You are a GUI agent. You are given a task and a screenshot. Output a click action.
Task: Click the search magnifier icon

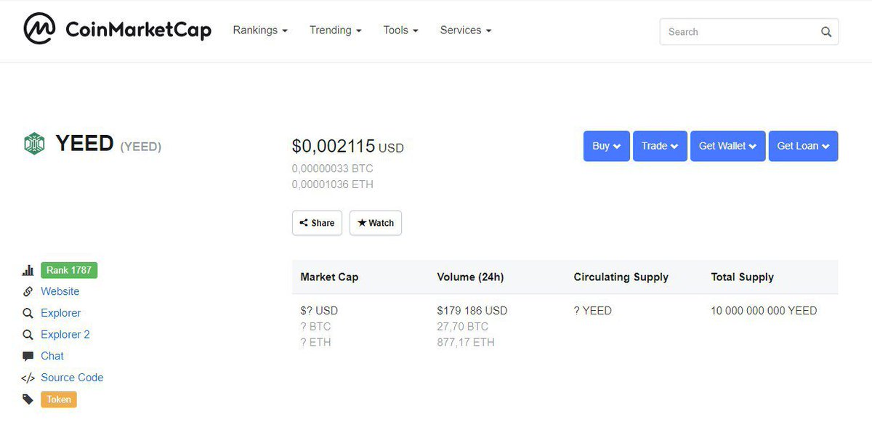click(x=826, y=32)
